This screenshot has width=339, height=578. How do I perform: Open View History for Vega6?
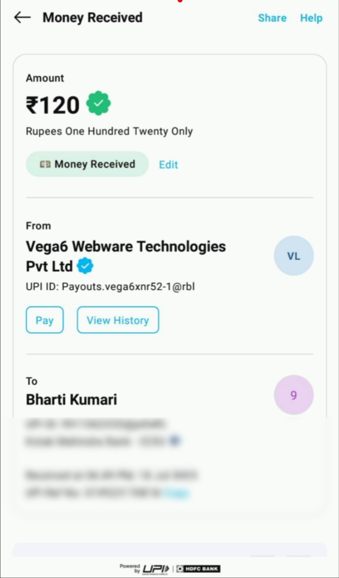coord(118,320)
